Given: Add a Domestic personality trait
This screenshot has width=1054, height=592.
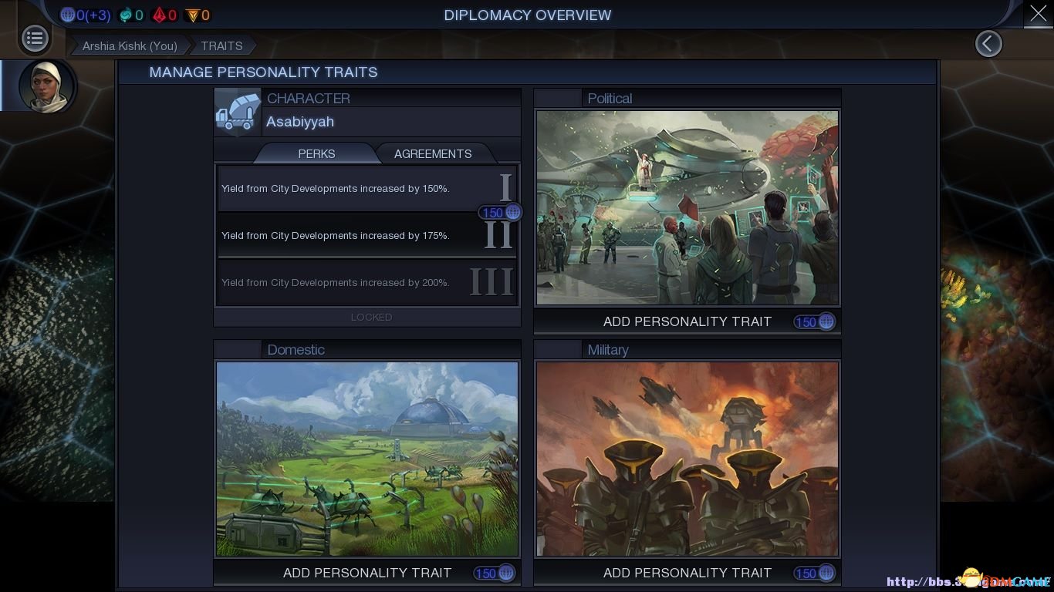Looking at the screenshot, I should click(x=367, y=573).
